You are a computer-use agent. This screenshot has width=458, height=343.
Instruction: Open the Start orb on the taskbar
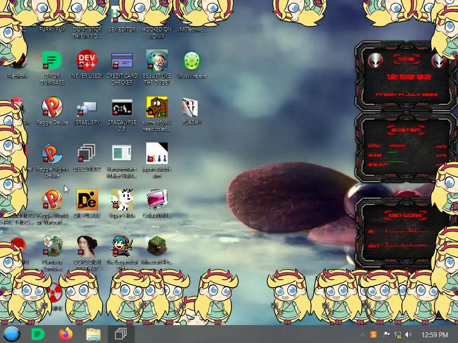click(12, 334)
